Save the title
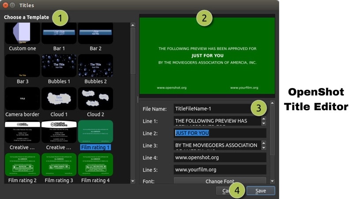Image resolution: width=353 pixels, height=199 pixels. [261, 191]
